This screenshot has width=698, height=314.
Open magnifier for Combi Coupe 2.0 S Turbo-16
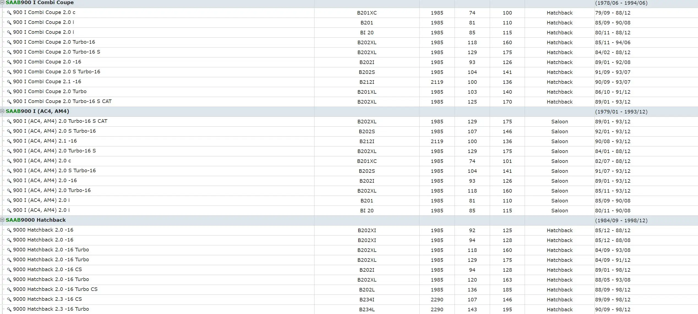coord(9,72)
